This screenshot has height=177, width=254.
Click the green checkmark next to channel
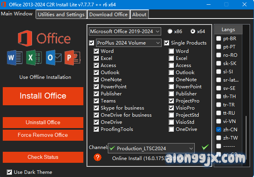click(x=205, y=147)
